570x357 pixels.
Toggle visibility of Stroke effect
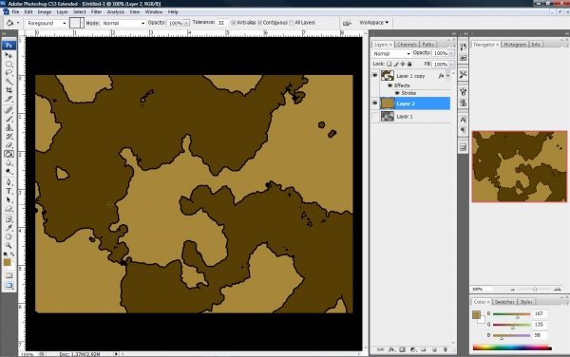(x=397, y=93)
